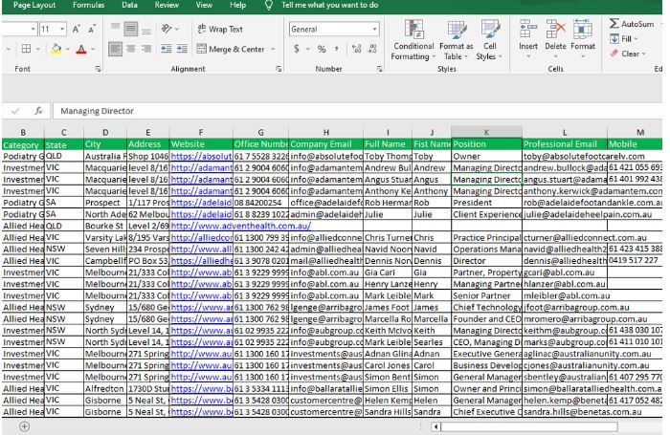This screenshot has height=435, width=670.
Task: Open the View tab
Action: coord(204,5)
